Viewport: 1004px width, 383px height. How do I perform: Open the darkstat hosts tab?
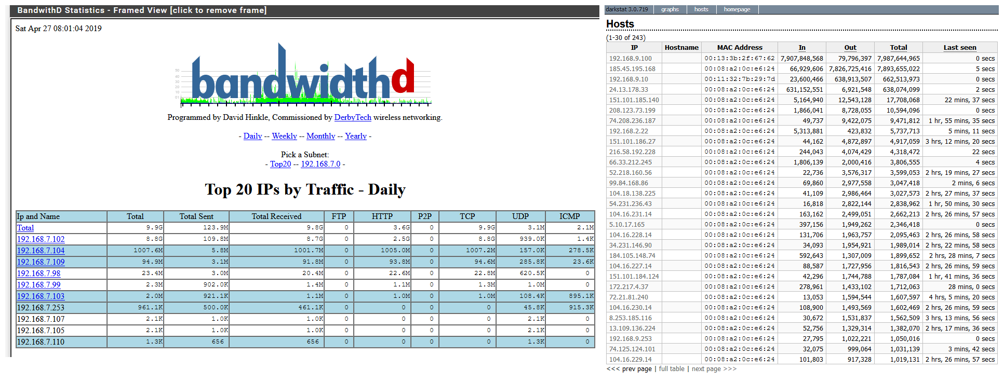coord(701,9)
